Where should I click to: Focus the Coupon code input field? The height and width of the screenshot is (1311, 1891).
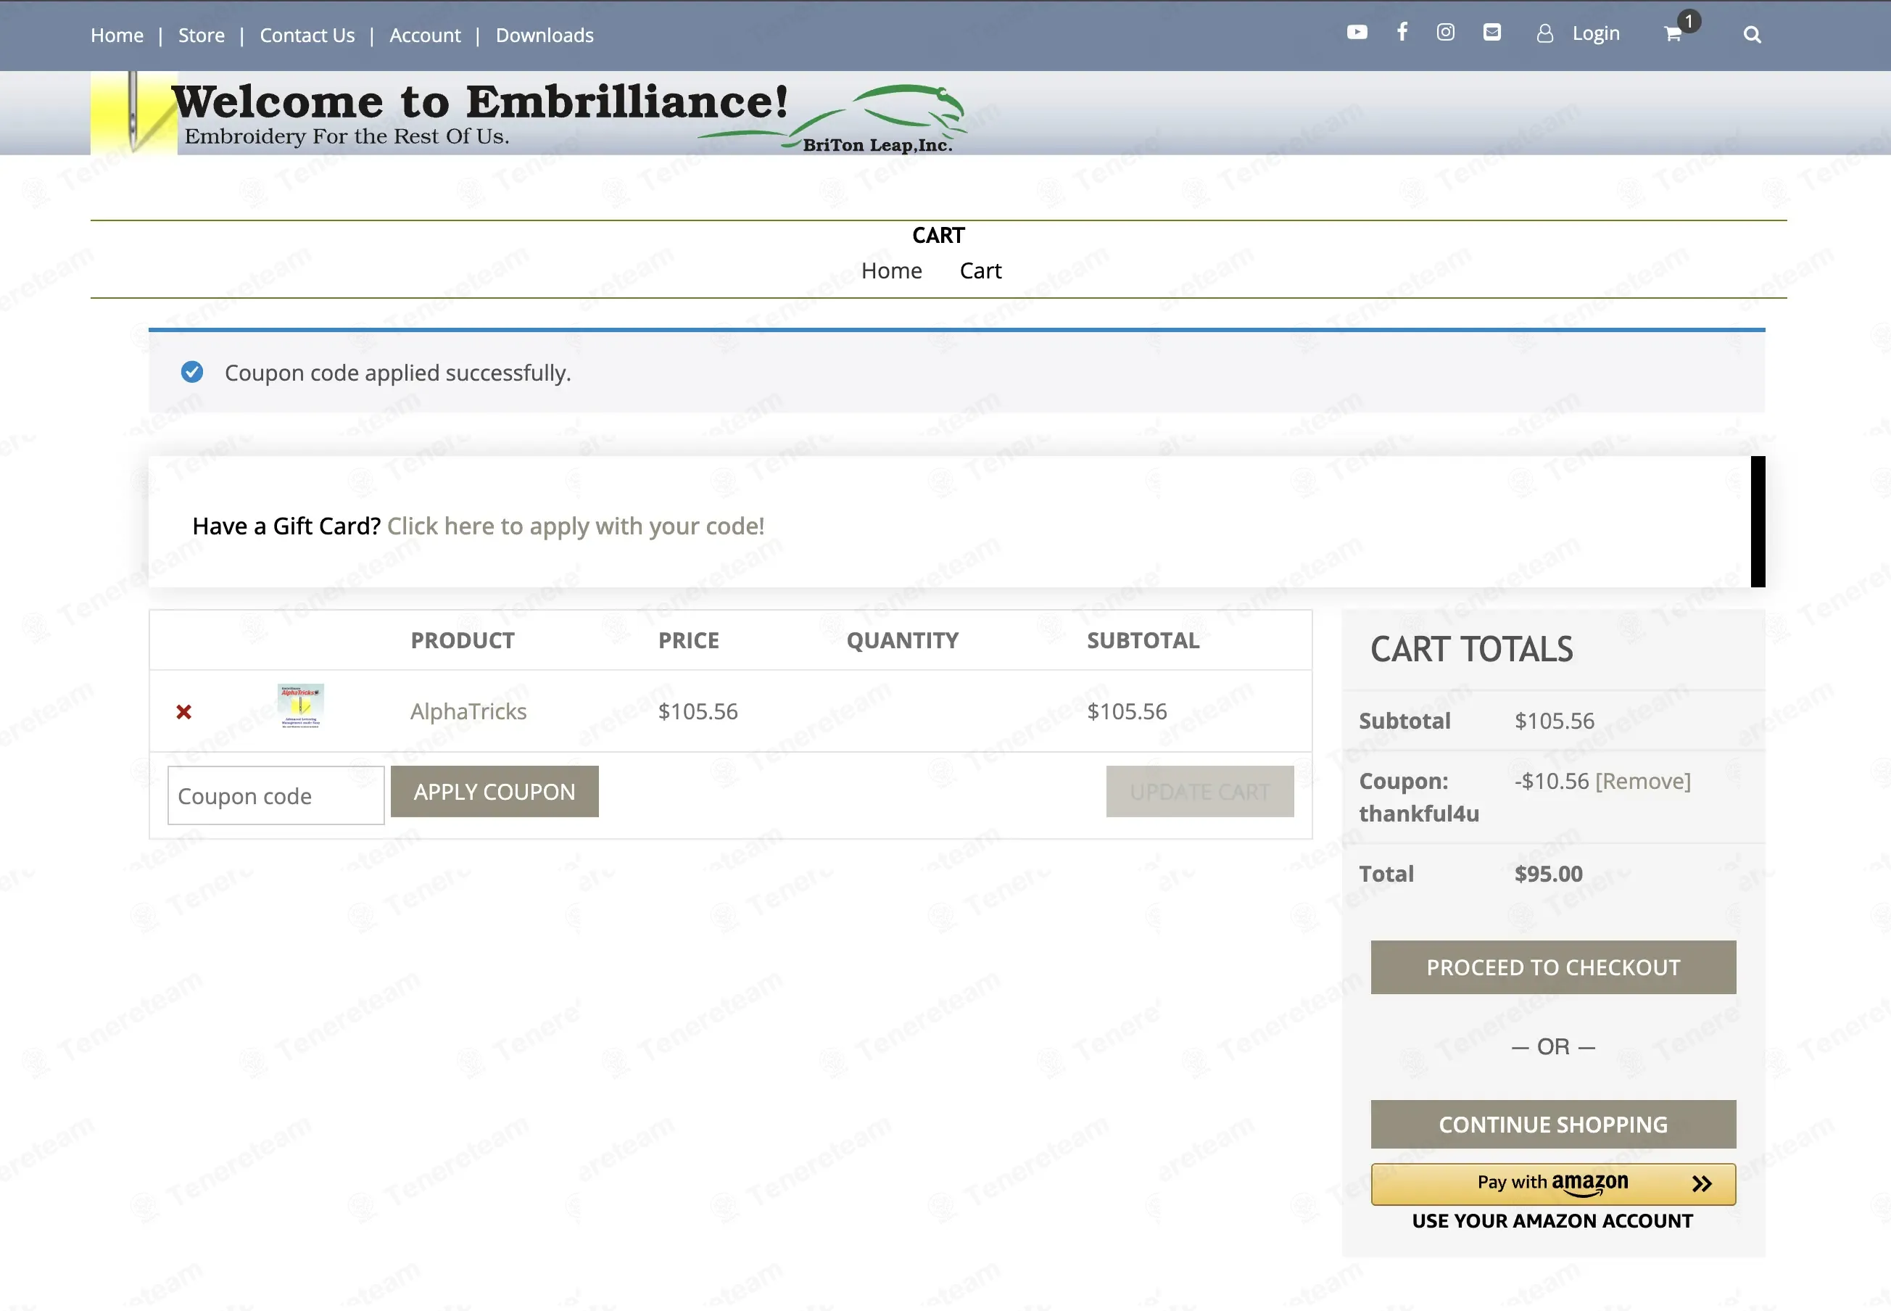276,796
